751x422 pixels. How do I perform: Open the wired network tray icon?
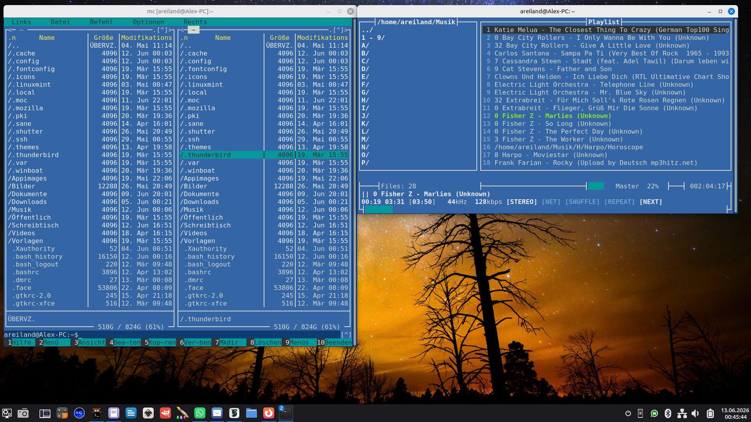pyautogui.click(x=682, y=413)
